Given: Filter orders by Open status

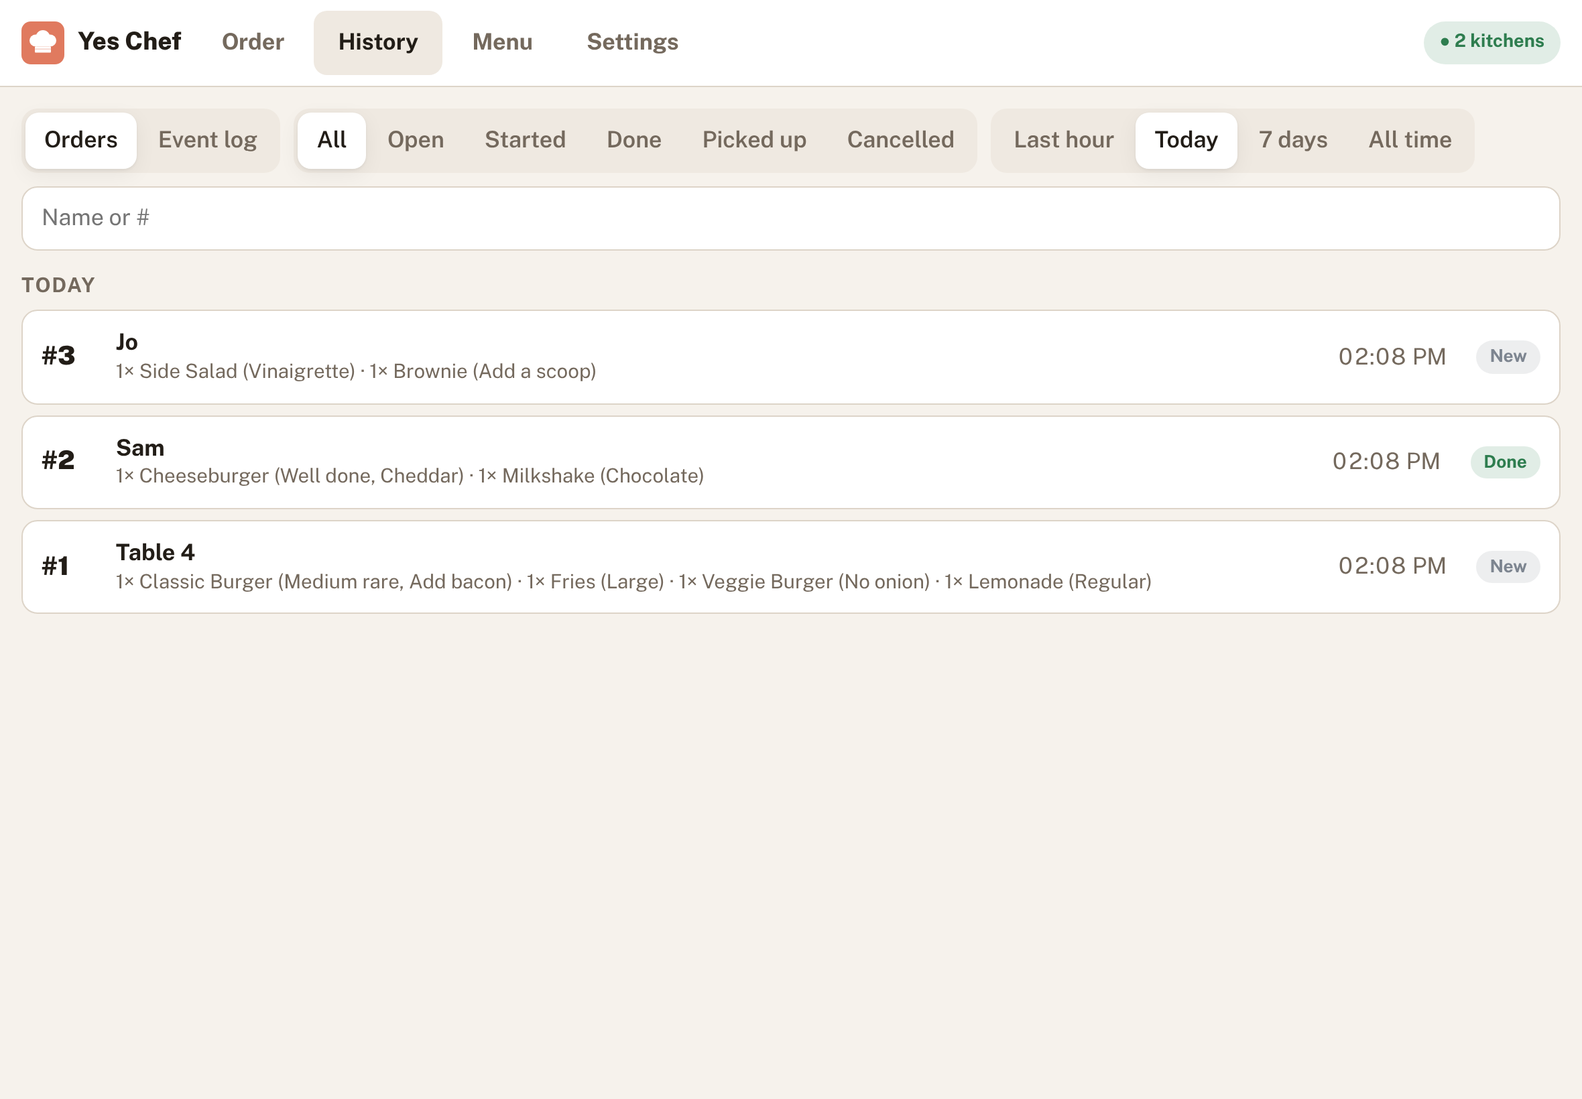Looking at the screenshot, I should (416, 141).
